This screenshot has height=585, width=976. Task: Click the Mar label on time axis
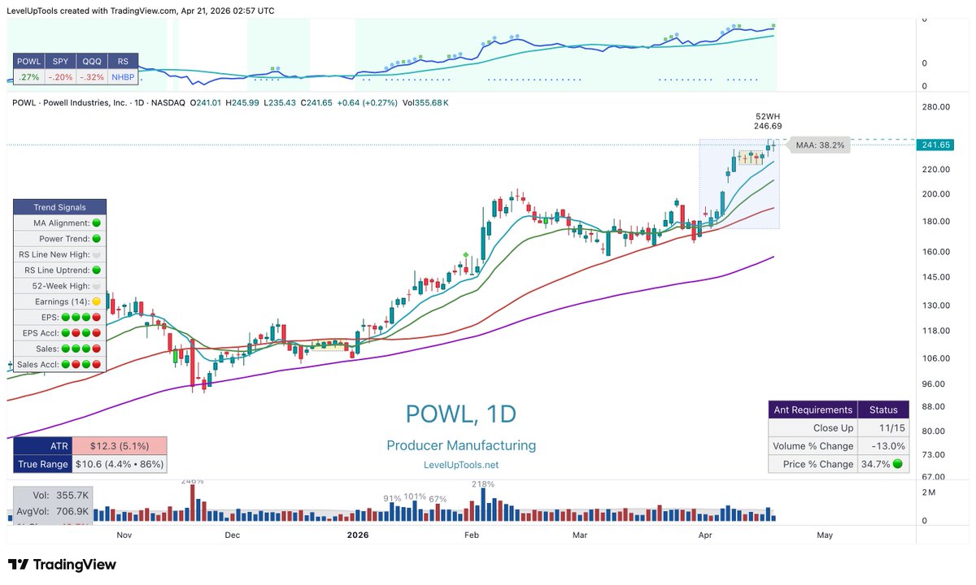click(580, 535)
